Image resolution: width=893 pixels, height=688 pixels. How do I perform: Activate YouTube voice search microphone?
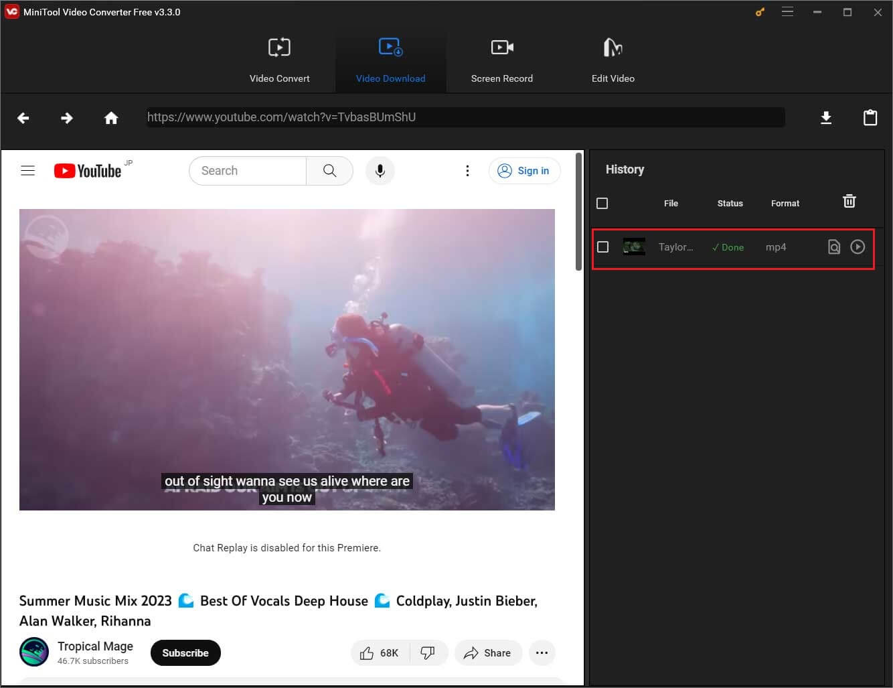click(x=380, y=171)
